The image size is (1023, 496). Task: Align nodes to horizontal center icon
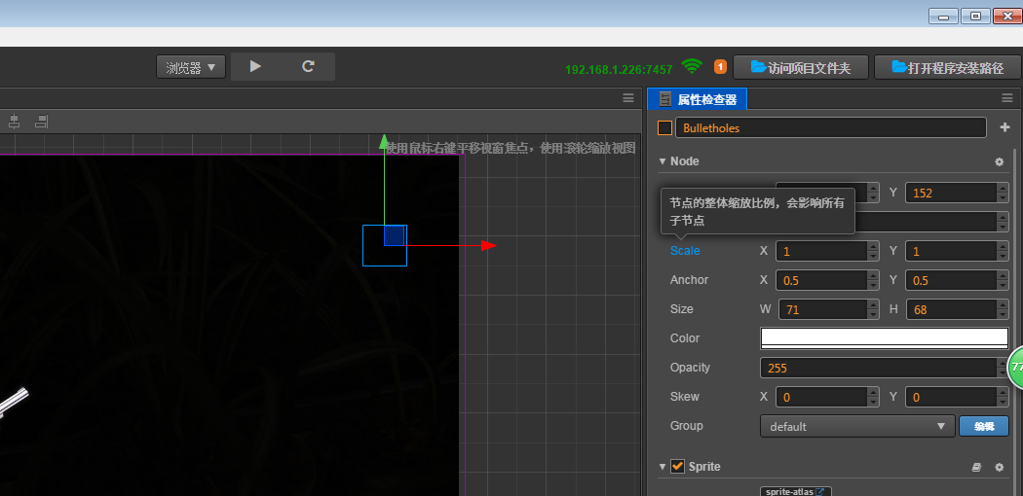click(x=14, y=121)
